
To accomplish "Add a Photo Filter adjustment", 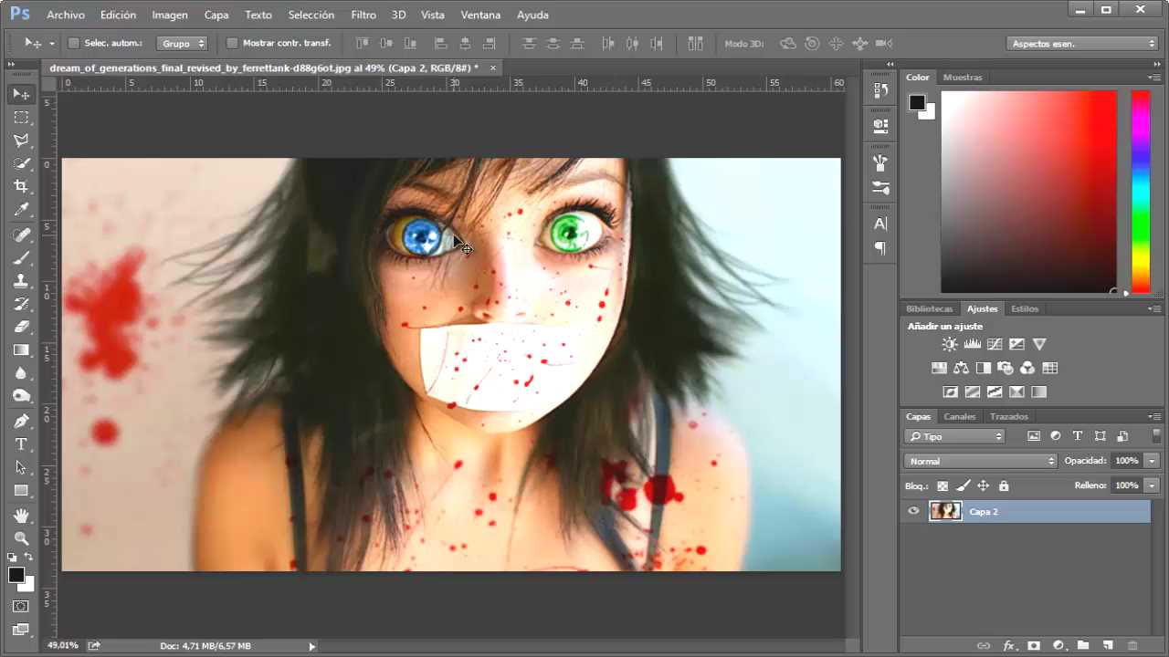I will pos(1006,368).
